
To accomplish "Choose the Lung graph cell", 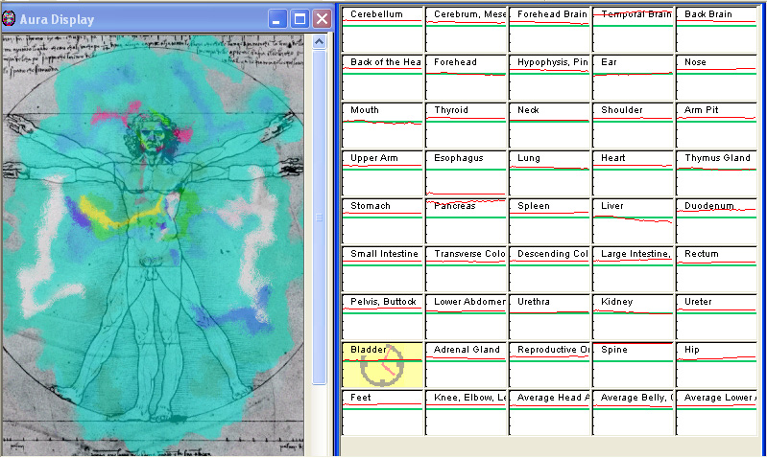I will (x=549, y=172).
